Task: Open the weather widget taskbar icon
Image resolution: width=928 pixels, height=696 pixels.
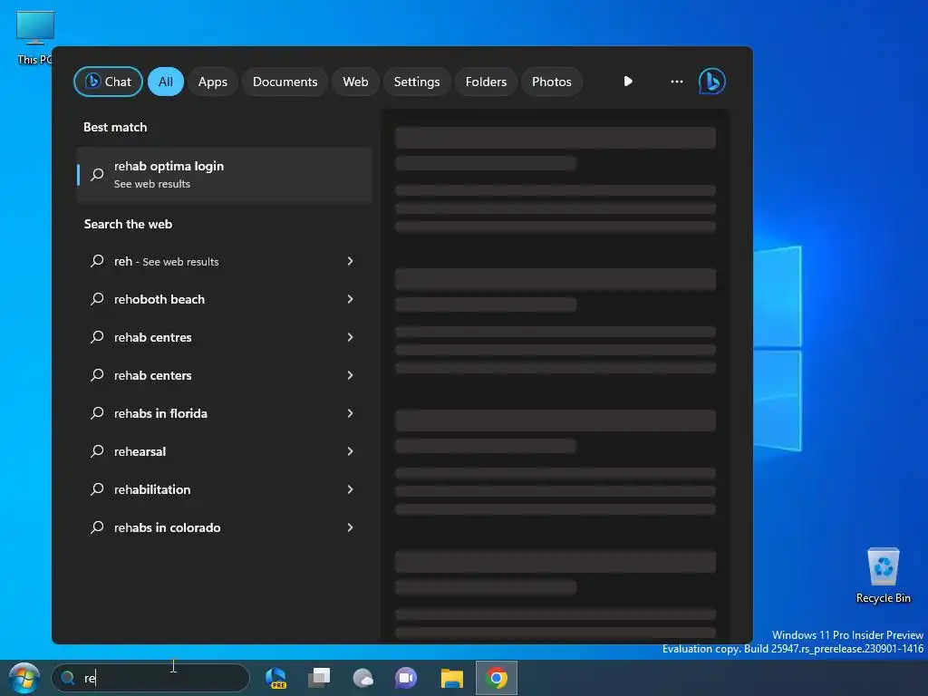Action: pos(362,678)
